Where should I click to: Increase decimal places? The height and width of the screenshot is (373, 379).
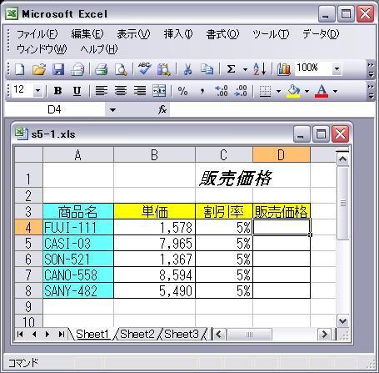222,91
